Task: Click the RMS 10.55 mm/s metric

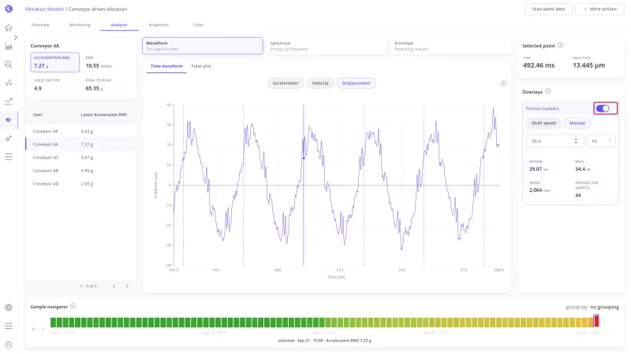Action: coord(107,62)
